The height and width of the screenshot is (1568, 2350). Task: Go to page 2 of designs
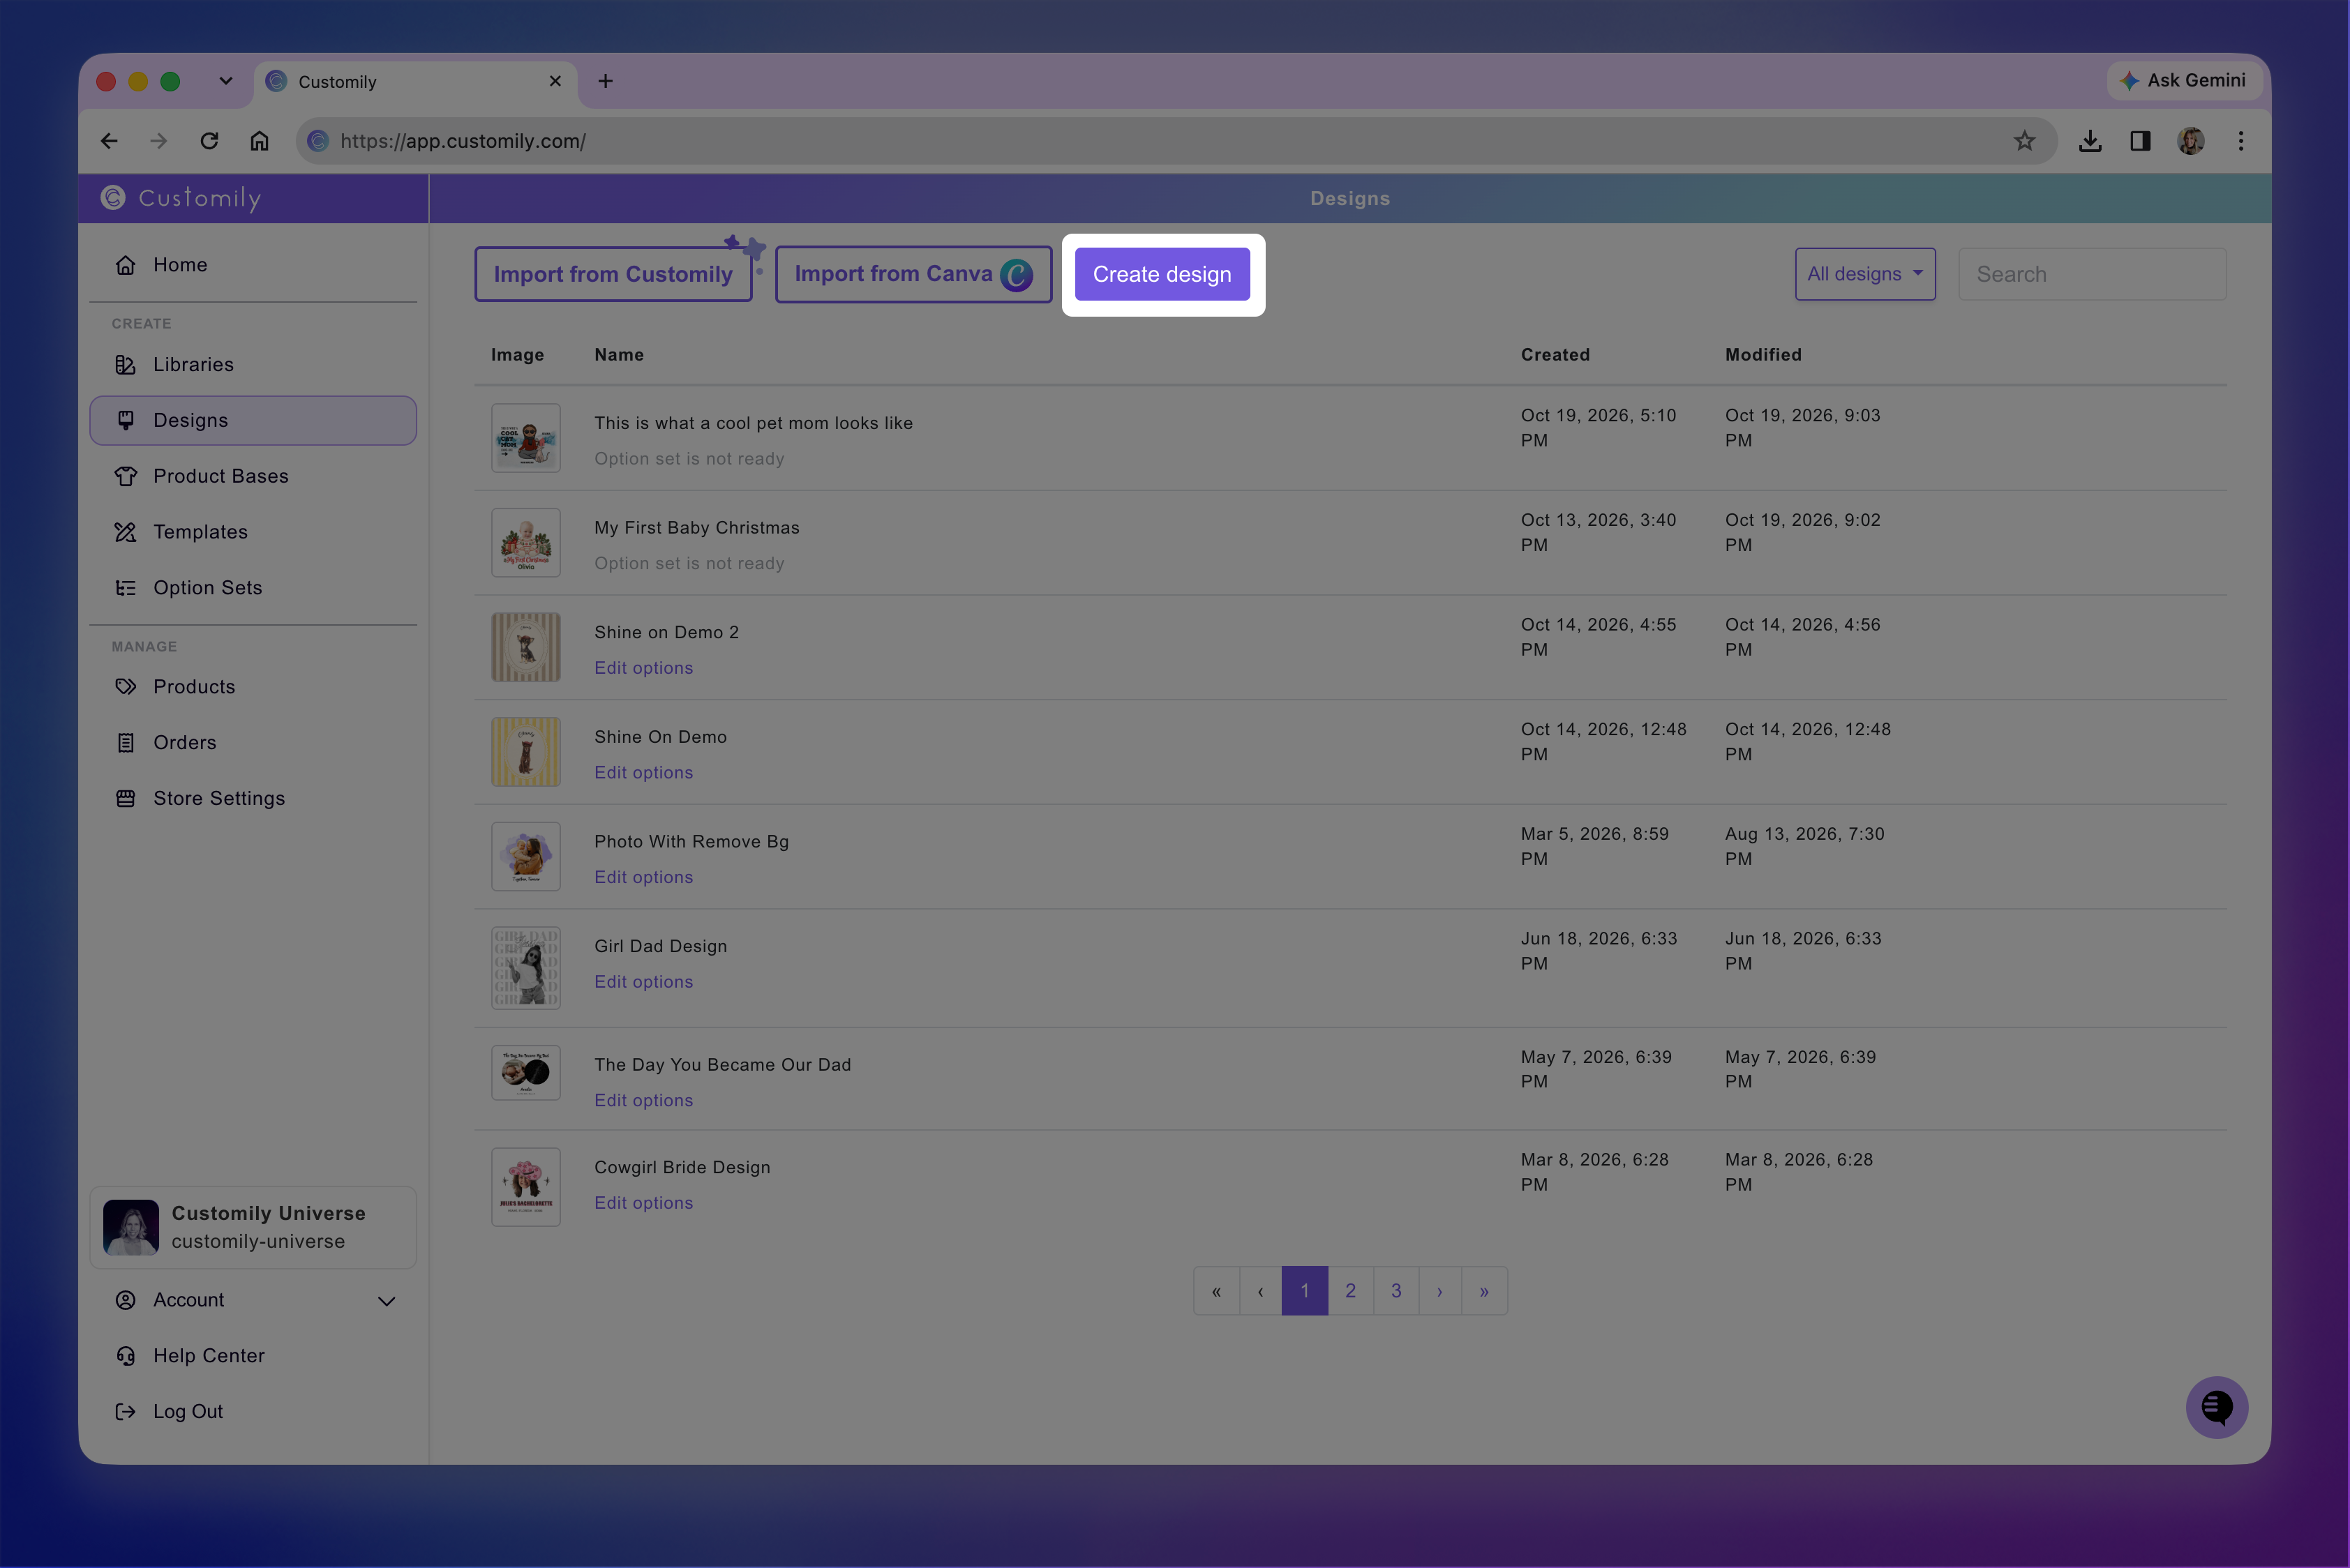pyautogui.click(x=1351, y=1291)
